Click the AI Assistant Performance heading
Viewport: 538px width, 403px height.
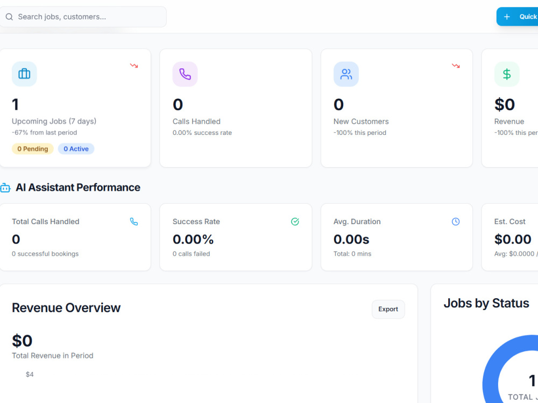(78, 188)
